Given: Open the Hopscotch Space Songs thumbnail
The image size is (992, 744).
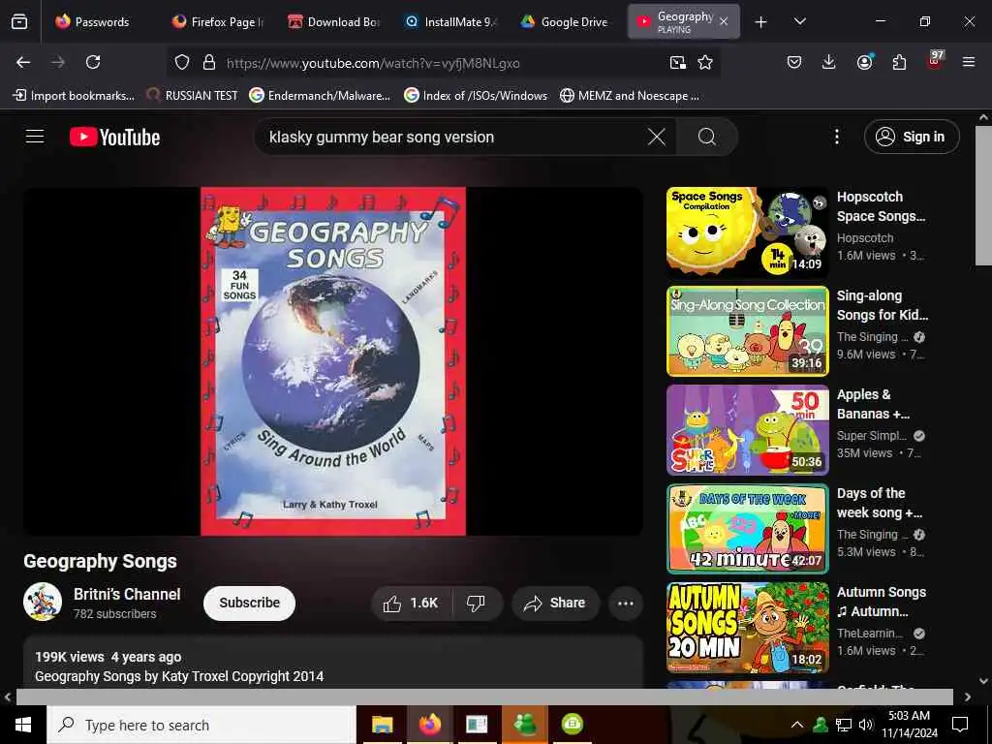Looking at the screenshot, I should [747, 232].
